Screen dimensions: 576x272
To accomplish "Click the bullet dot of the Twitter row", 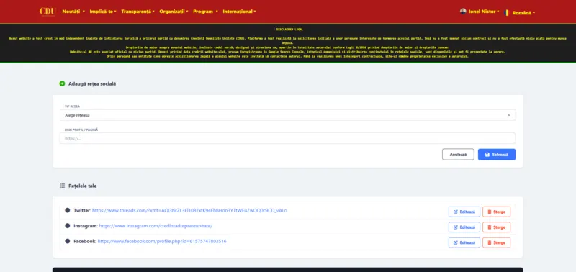I will click(67, 210).
